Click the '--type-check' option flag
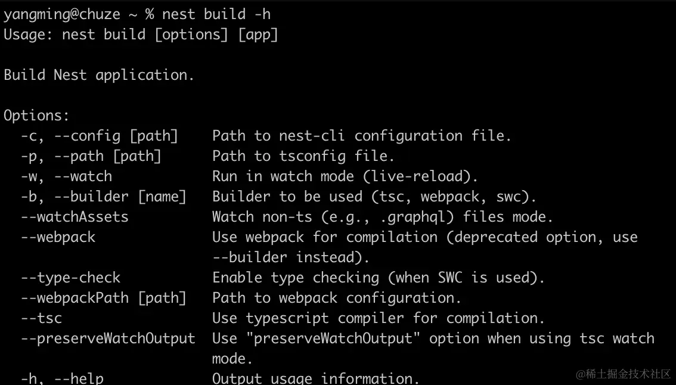Image resolution: width=676 pixels, height=385 pixels. pyautogui.click(x=71, y=278)
